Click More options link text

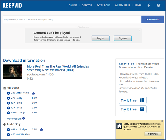14,119
